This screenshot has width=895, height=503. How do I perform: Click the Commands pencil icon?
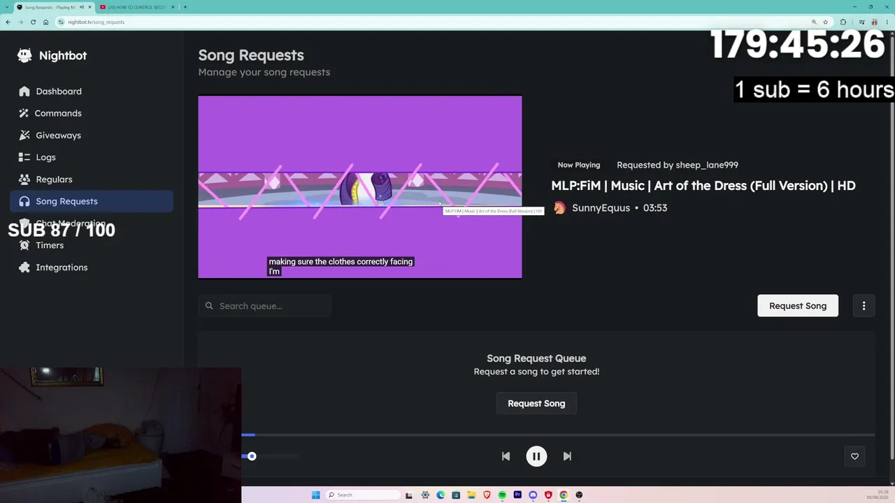coord(24,113)
